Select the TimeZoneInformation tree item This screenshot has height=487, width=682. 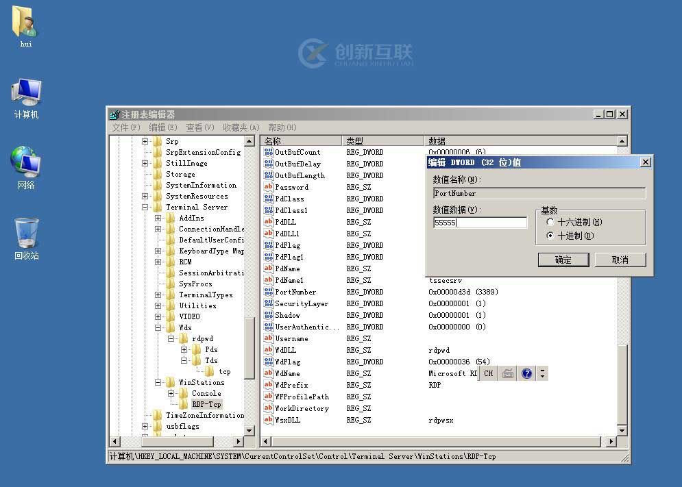205,415
